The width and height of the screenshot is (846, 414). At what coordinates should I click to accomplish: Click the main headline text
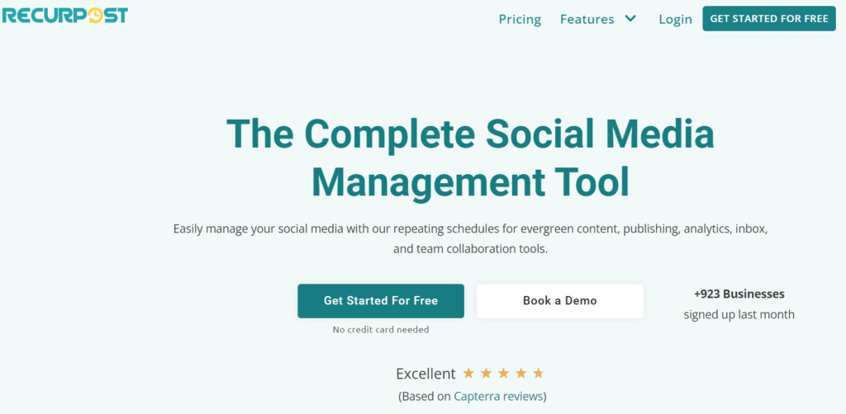pyautogui.click(x=470, y=157)
